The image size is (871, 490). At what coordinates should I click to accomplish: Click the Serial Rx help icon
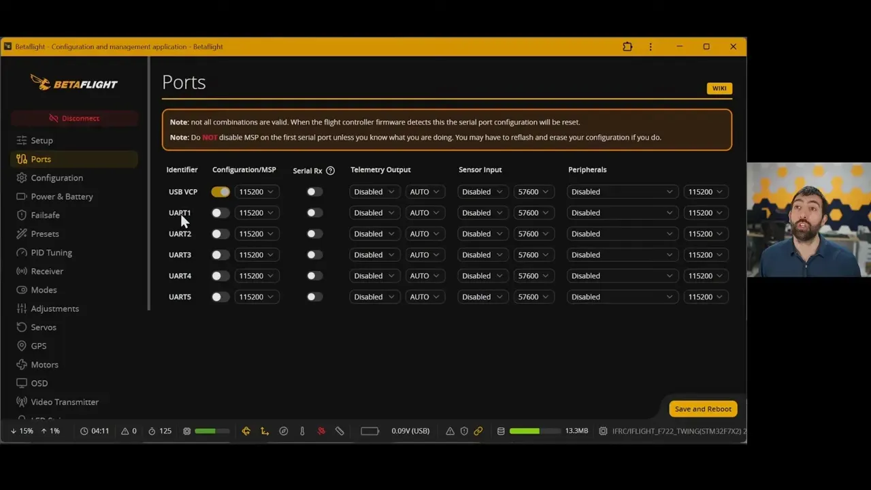(330, 171)
